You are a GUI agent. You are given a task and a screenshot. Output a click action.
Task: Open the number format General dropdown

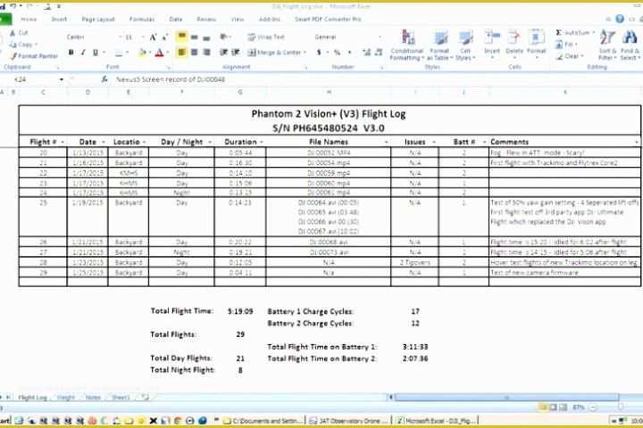(380, 37)
